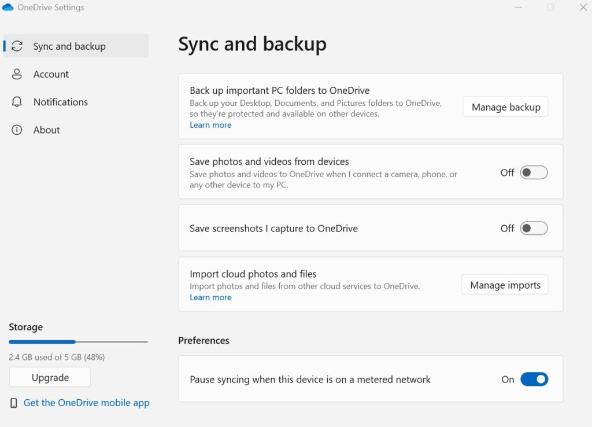592x427 pixels.
Task: Open the Account settings page
Action: [76, 74]
